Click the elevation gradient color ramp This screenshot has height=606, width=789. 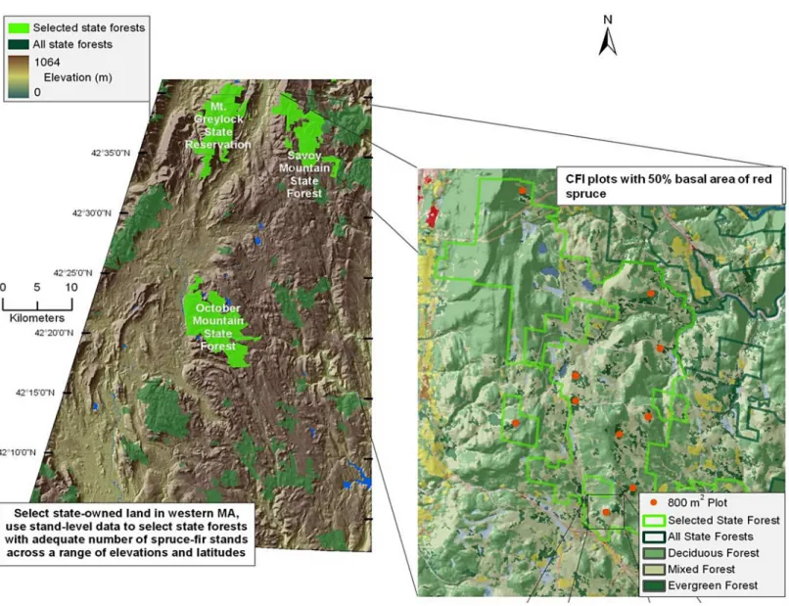tap(19, 76)
